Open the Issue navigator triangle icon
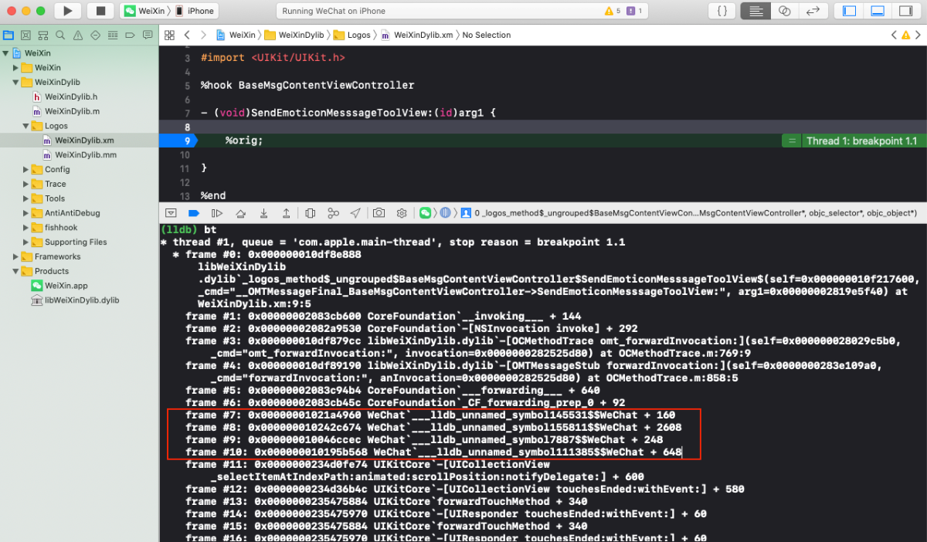 (x=78, y=36)
